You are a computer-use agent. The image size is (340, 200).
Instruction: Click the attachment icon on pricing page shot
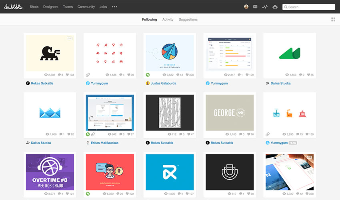click(93, 134)
